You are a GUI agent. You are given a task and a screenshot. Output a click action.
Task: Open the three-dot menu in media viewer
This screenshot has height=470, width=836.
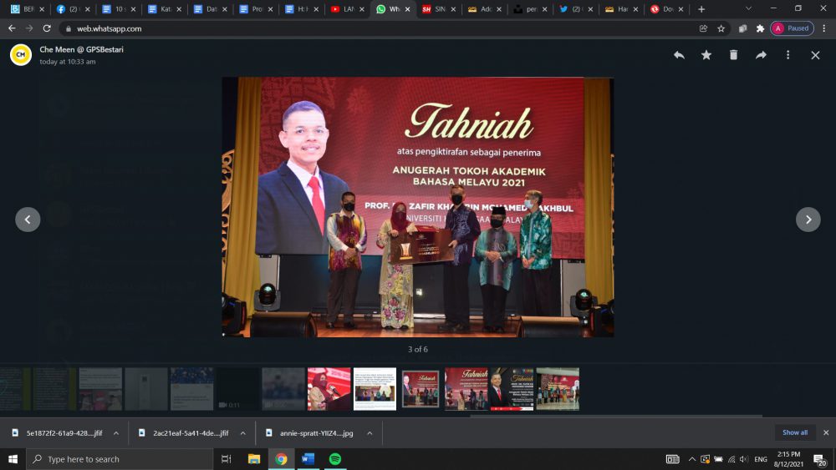788,55
